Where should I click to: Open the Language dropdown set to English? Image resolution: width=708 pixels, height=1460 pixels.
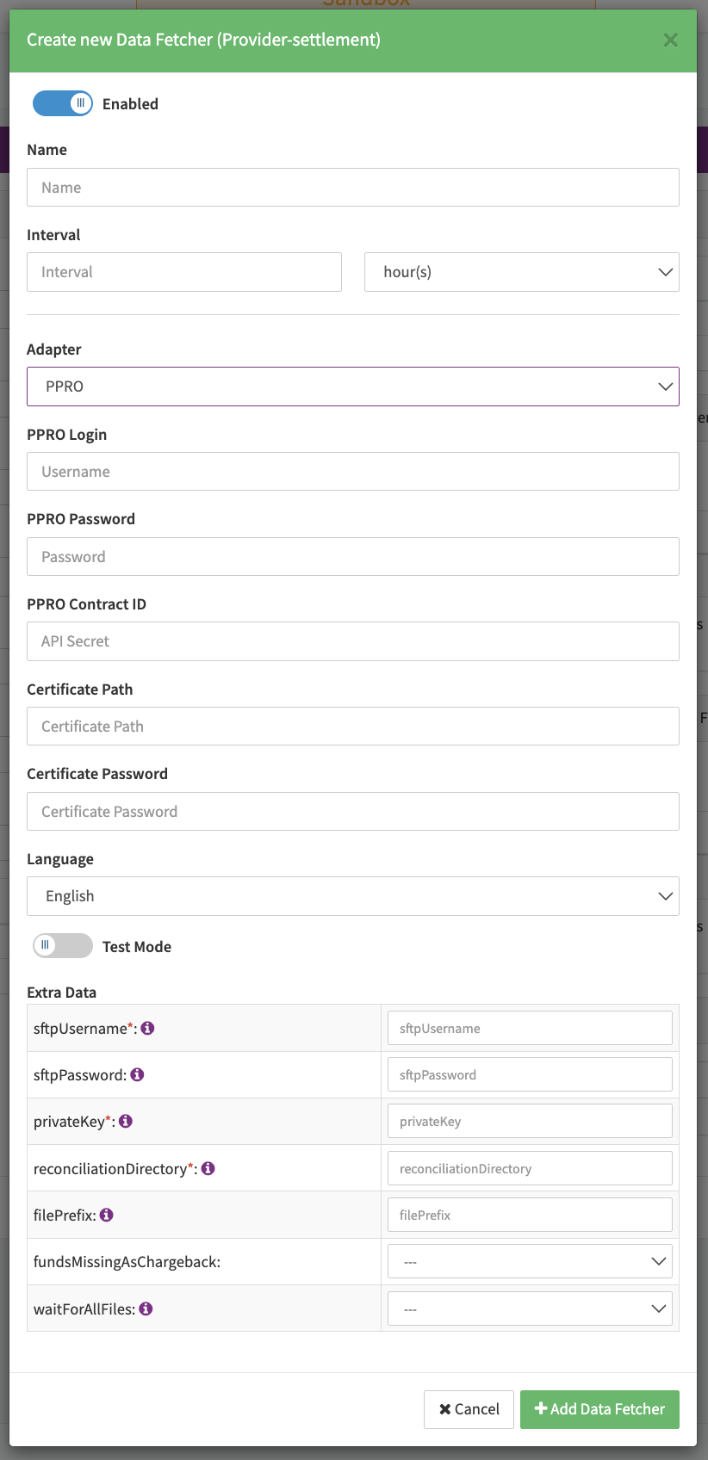click(352, 896)
